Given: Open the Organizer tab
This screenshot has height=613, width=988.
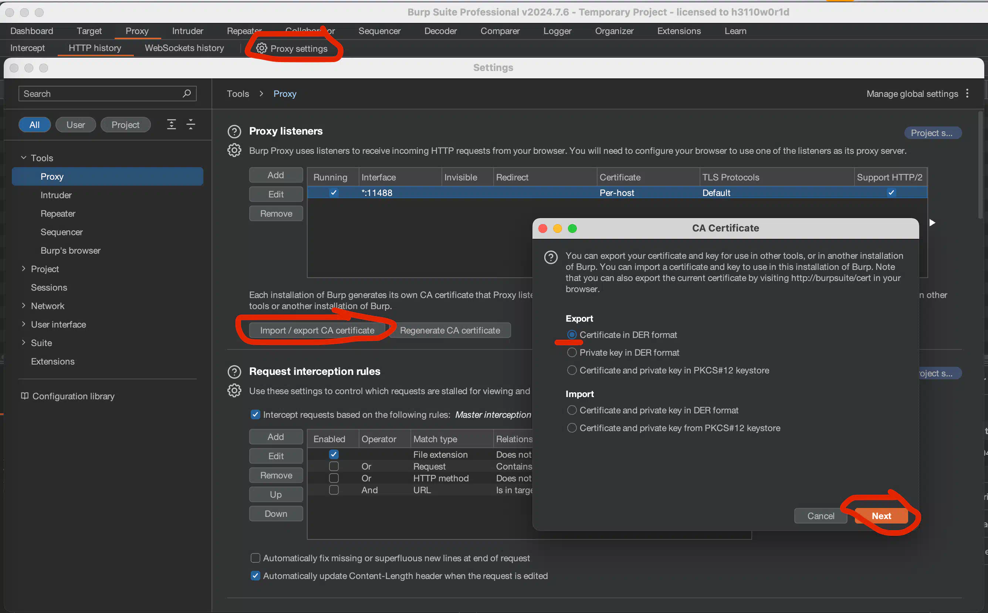Looking at the screenshot, I should tap(614, 31).
